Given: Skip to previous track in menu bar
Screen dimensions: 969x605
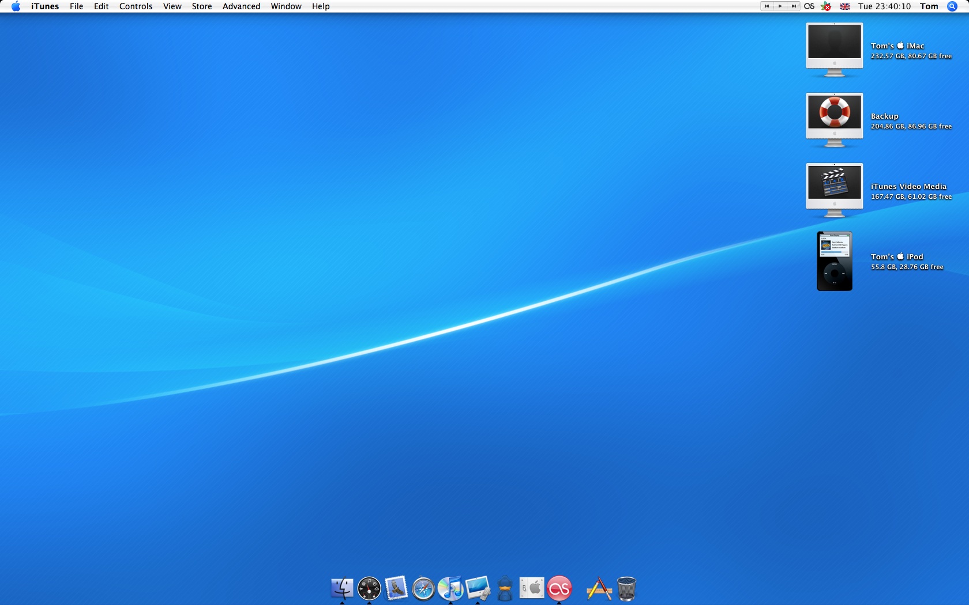Looking at the screenshot, I should click(x=767, y=6).
